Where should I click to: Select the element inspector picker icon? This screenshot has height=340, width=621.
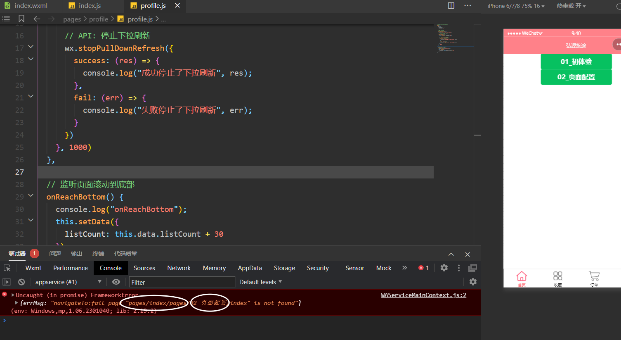click(7, 268)
